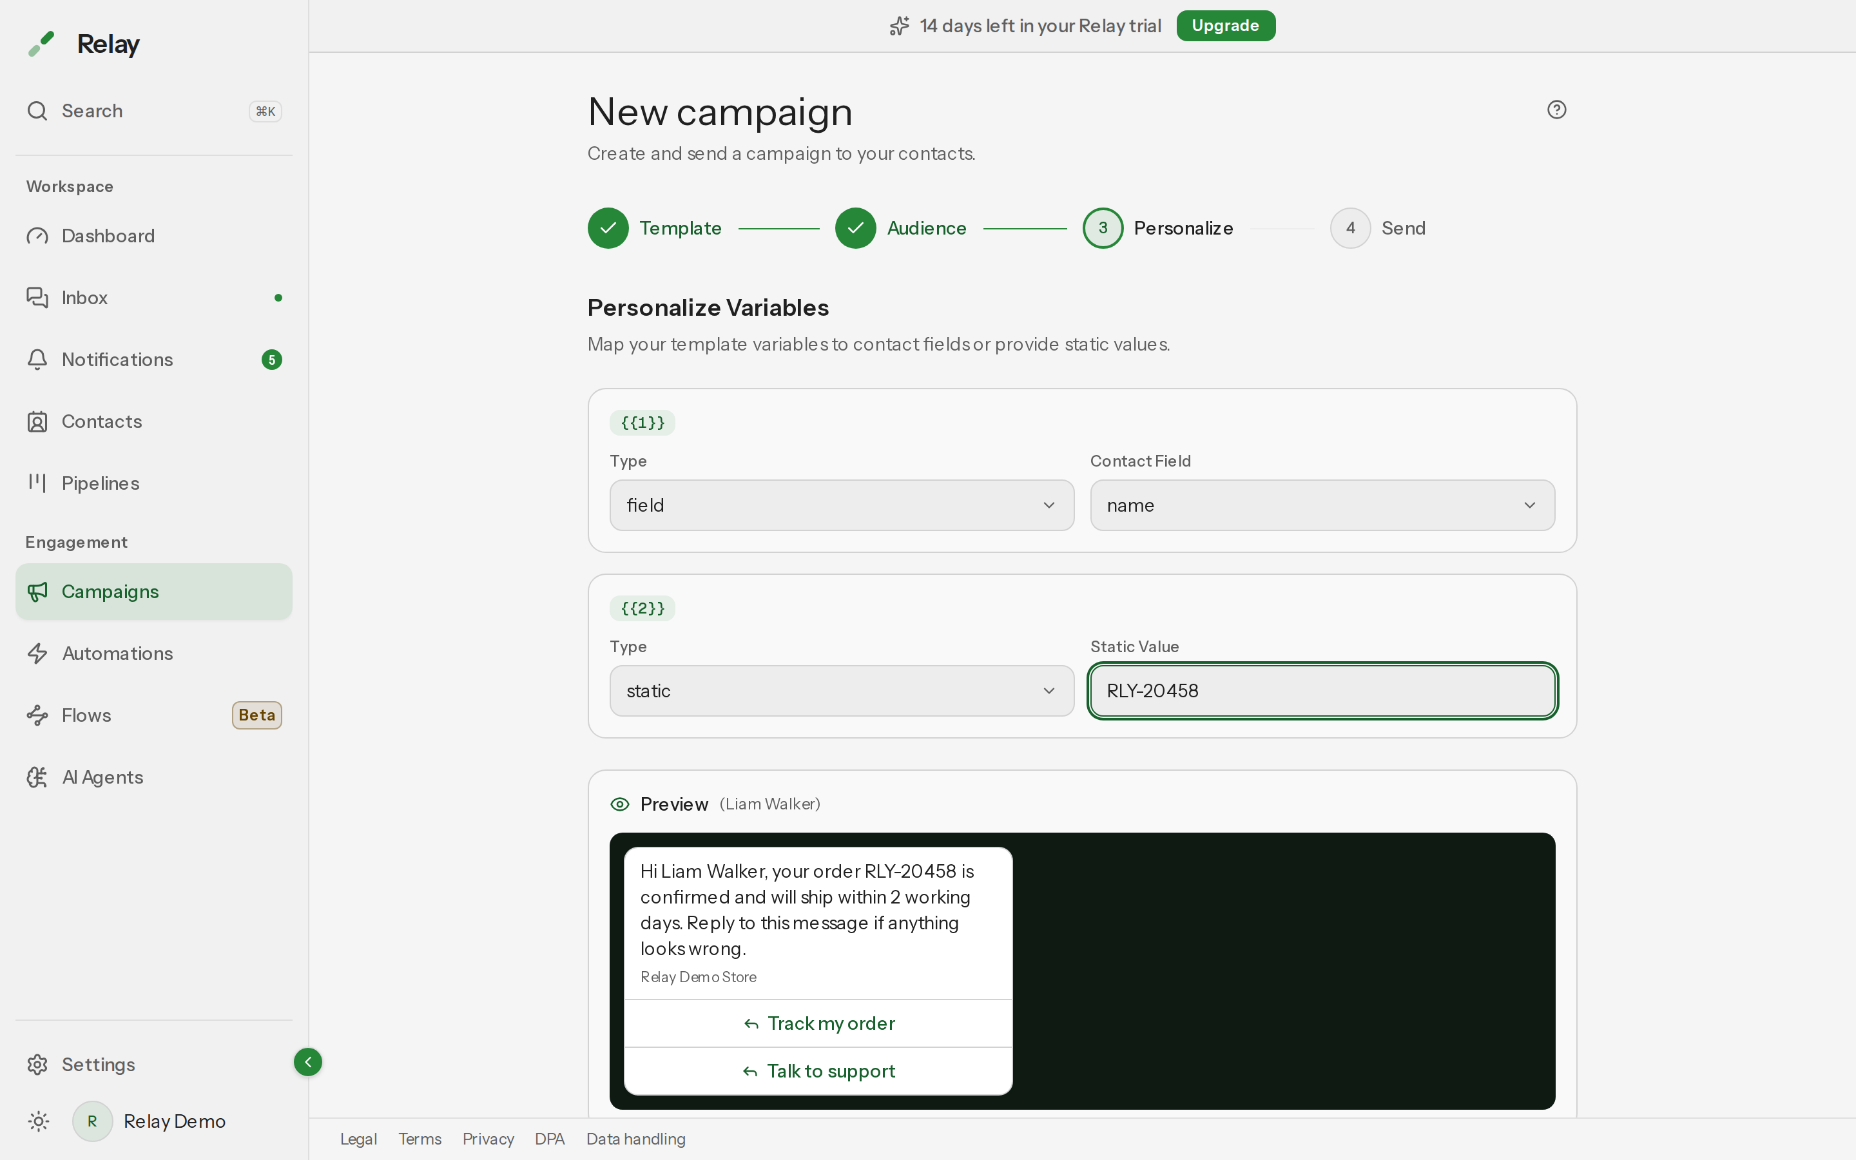Jump to the Send step
Image resolution: width=1856 pixels, height=1160 pixels.
(x=1378, y=228)
